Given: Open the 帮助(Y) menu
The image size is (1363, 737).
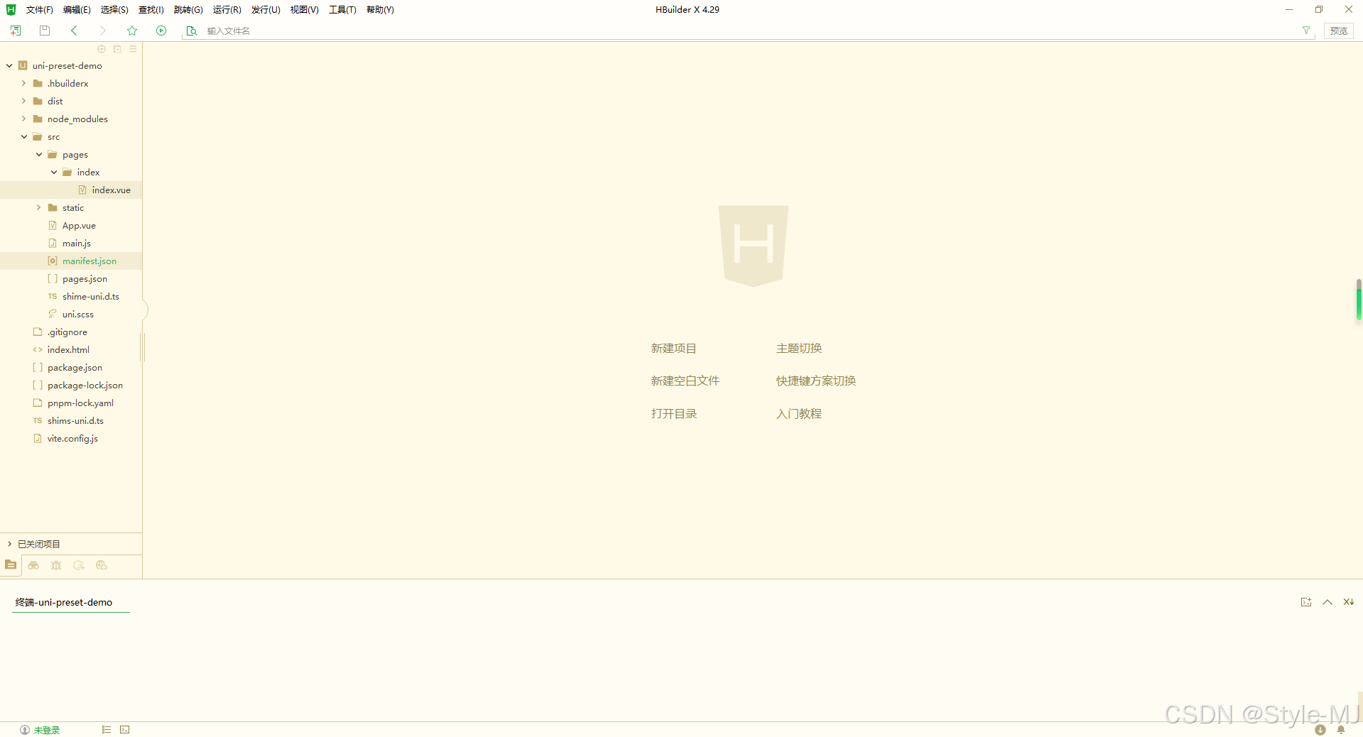Looking at the screenshot, I should pos(380,10).
